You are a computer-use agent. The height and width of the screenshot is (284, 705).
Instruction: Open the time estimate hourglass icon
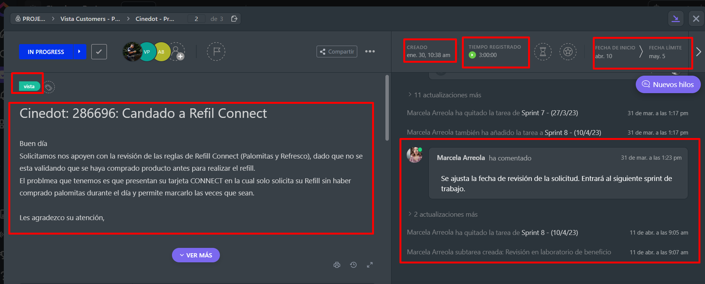543,51
